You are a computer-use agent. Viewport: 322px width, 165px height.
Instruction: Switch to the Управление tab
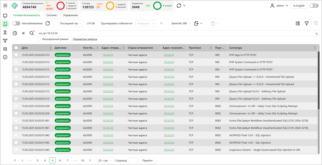[x=70, y=15]
